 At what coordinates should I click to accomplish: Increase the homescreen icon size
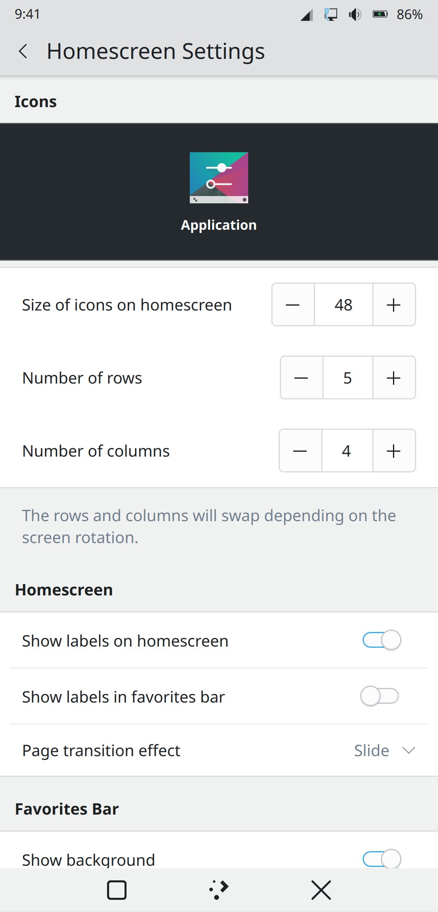click(x=394, y=305)
